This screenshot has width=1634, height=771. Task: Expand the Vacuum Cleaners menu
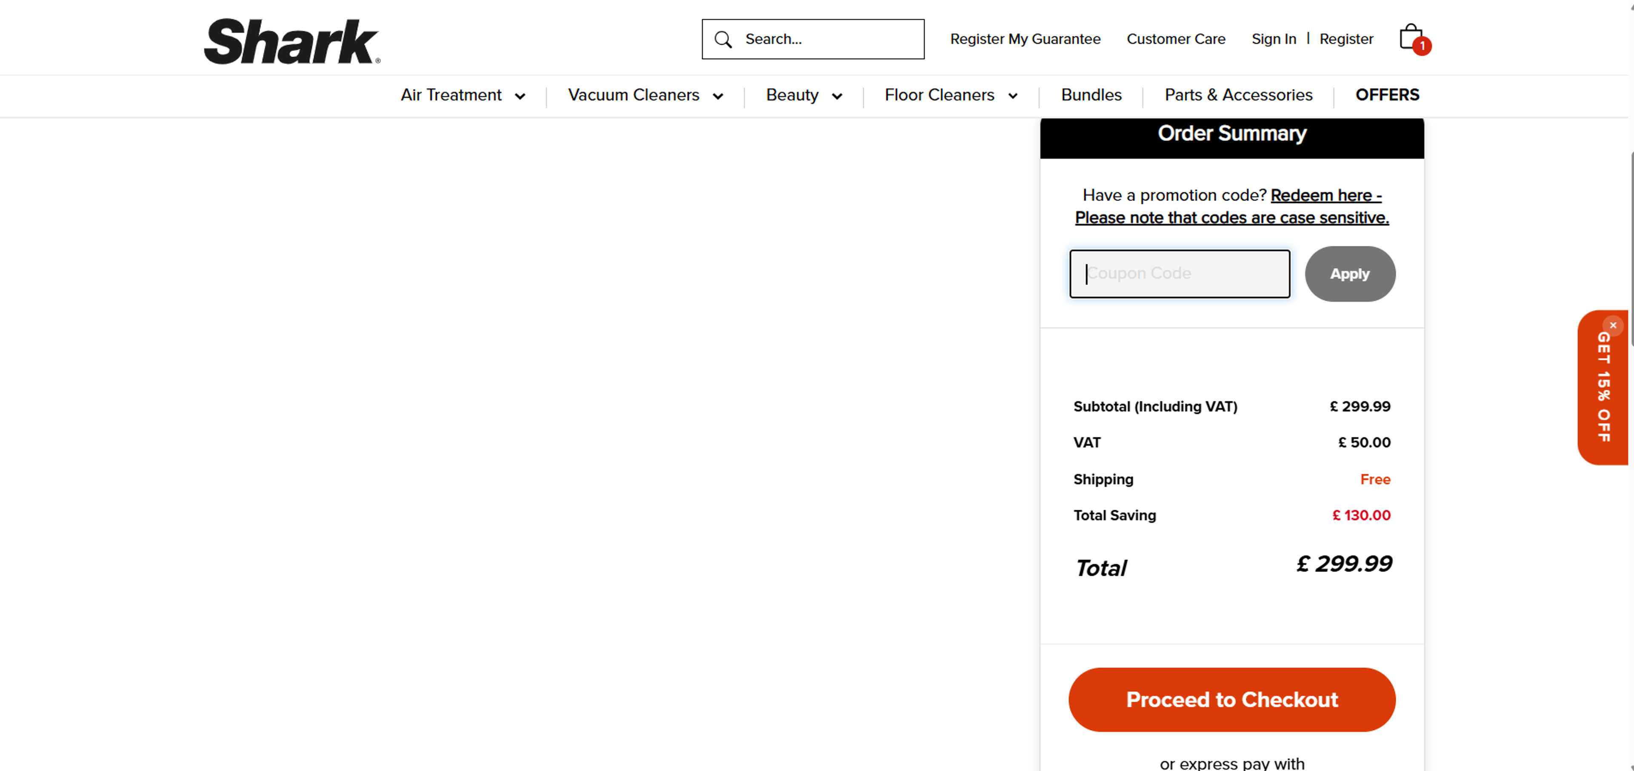click(645, 95)
